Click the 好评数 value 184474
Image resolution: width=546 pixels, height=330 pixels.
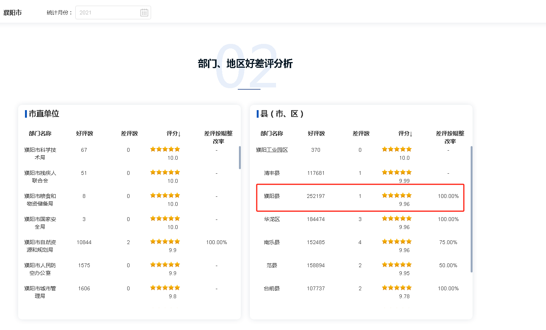tap(316, 219)
